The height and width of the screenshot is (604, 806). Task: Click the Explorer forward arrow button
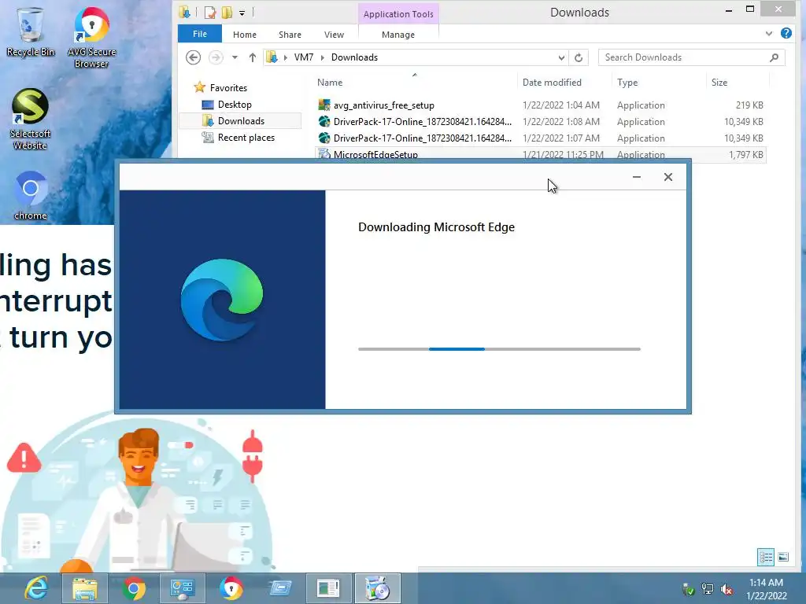[216, 57]
